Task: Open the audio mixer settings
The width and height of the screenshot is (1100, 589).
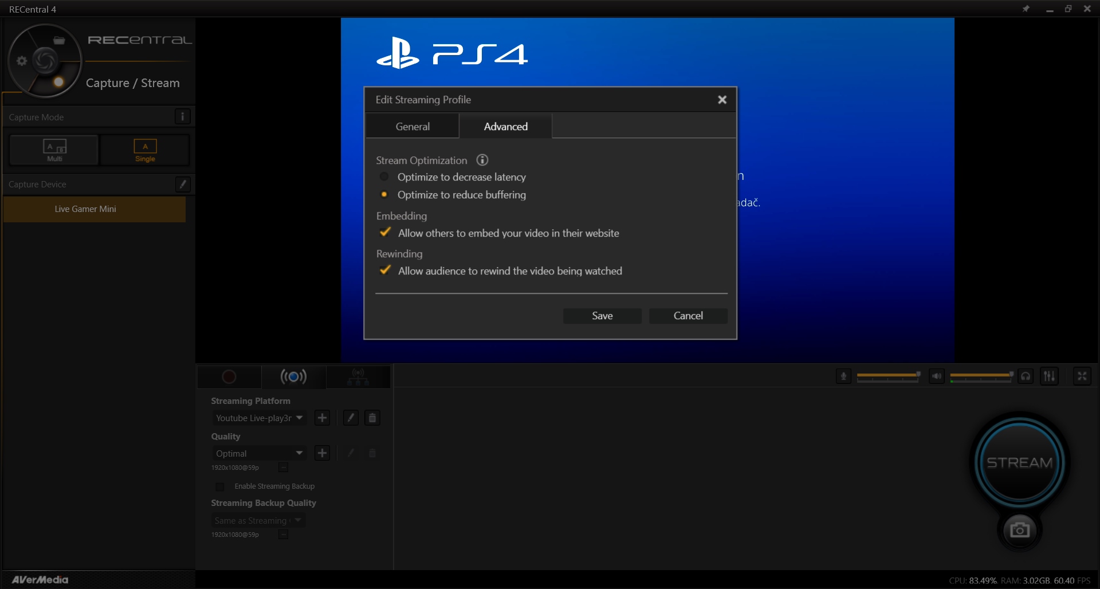Action: 1049,376
